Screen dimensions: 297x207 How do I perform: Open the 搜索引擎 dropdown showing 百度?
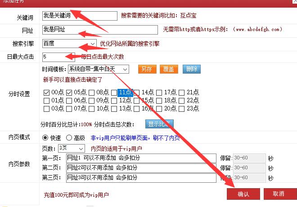tap(69, 44)
